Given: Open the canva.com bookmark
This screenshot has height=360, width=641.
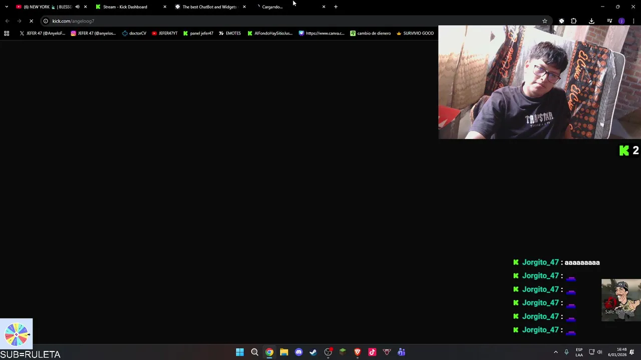Looking at the screenshot, I should (x=322, y=33).
